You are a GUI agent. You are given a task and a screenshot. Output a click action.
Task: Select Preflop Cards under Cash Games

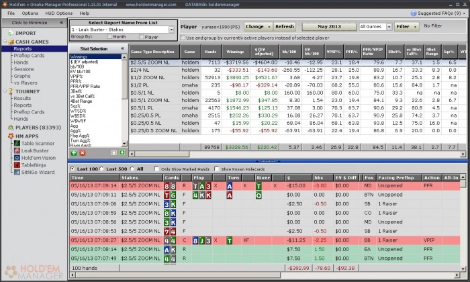pos(29,56)
